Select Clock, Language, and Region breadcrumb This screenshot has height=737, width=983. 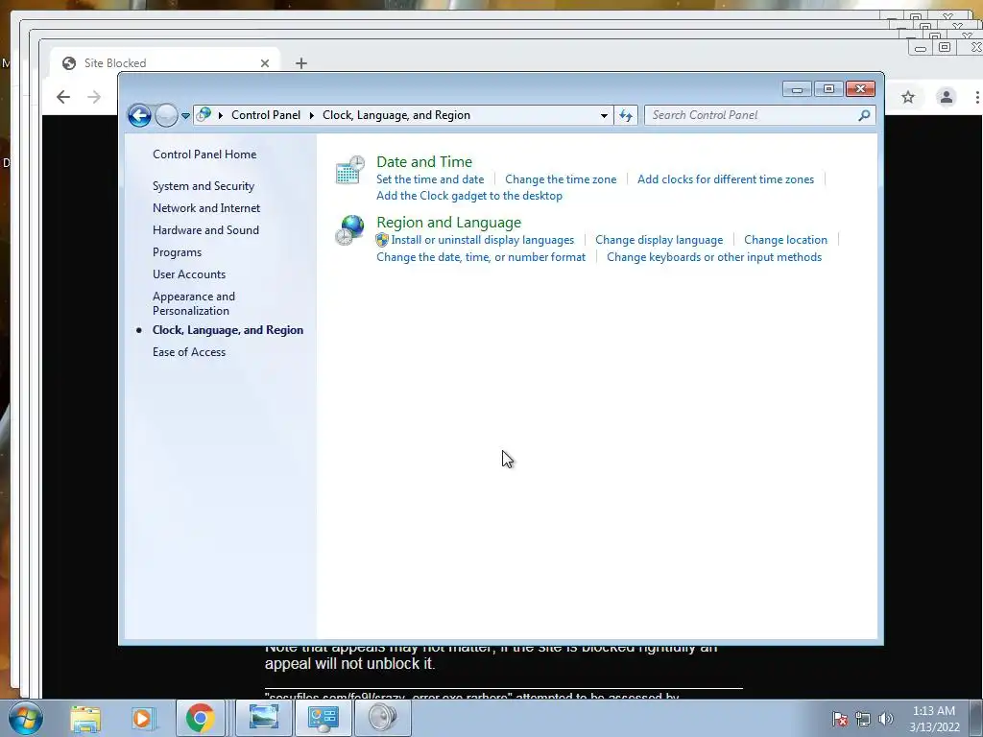(x=396, y=115)
